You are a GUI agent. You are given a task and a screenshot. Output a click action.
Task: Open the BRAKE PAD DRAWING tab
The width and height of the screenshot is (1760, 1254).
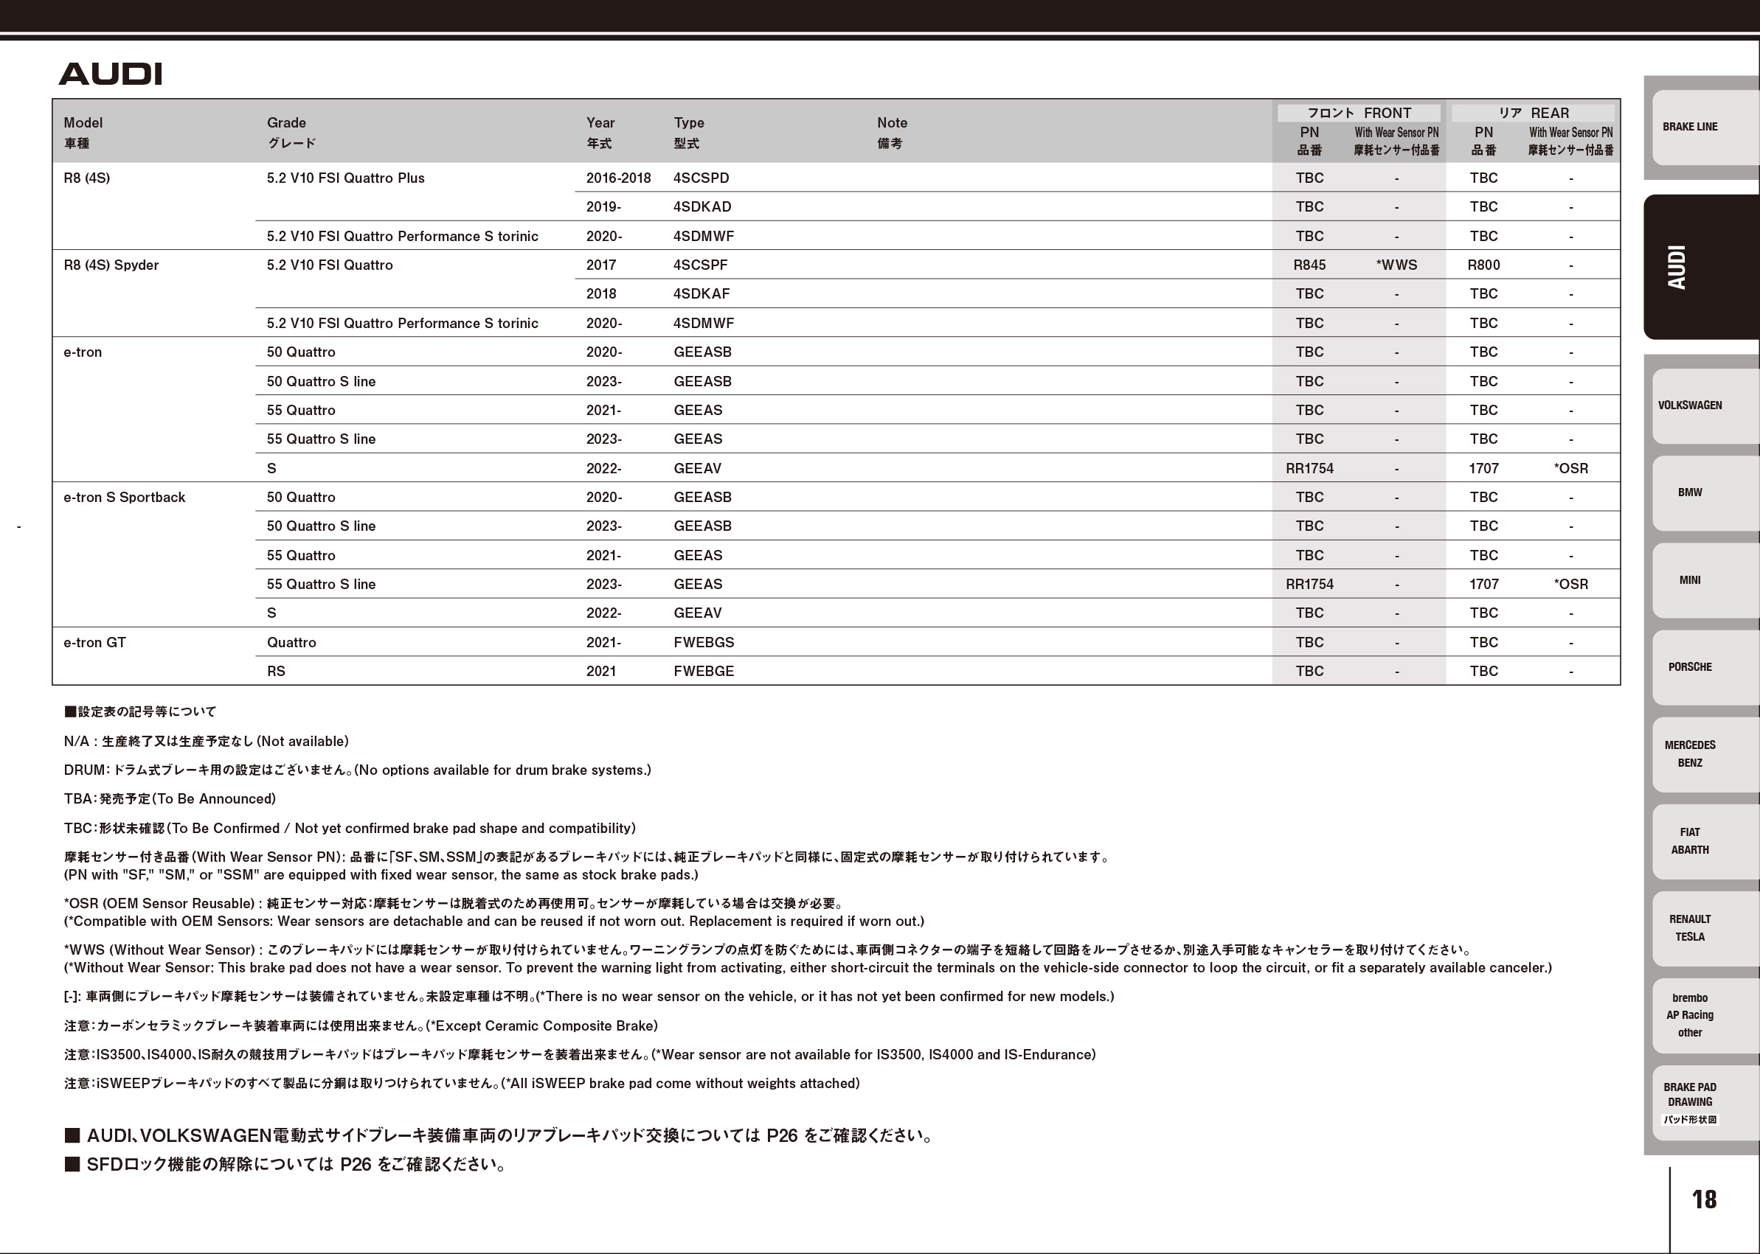click(x=1705, y=1103)
